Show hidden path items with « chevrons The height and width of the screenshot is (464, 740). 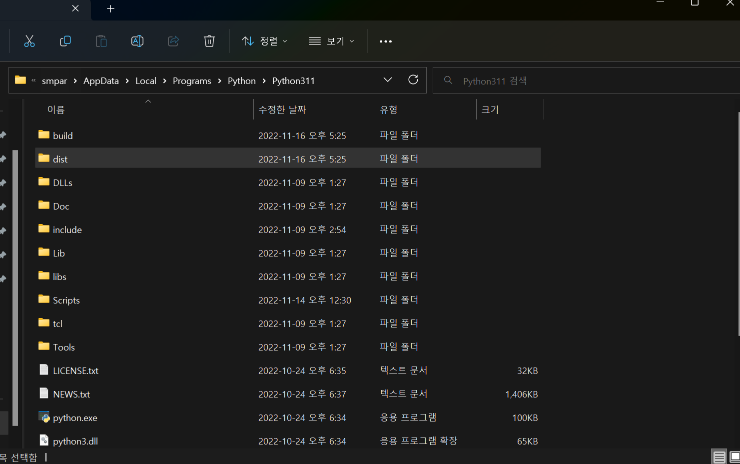tap(33, 80)
